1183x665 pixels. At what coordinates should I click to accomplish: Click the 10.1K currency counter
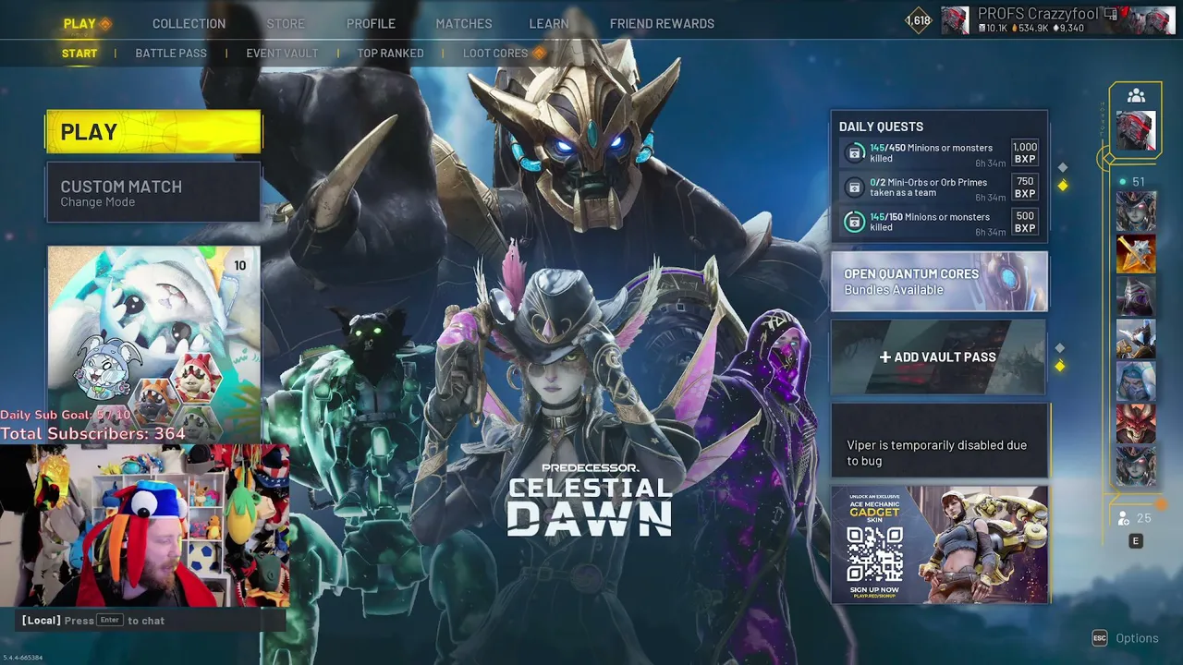point(993,29)
